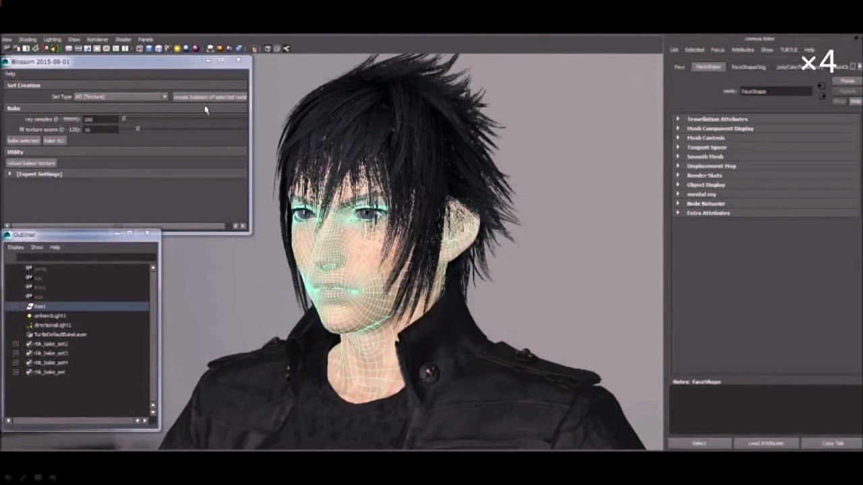This screenshot has height=485, width=863.
Task: Click the Focus button in Attribute Editor
Action: tap(847, 81)
